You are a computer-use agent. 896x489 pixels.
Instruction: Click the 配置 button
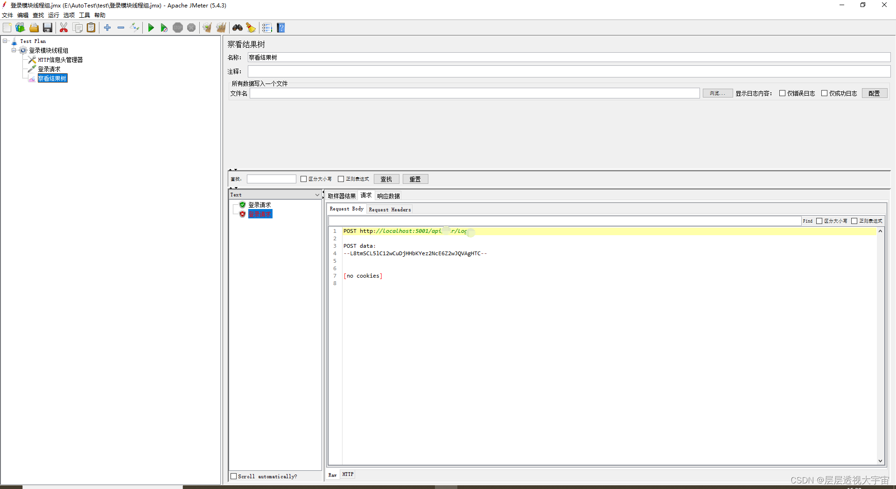click(875, 93)
